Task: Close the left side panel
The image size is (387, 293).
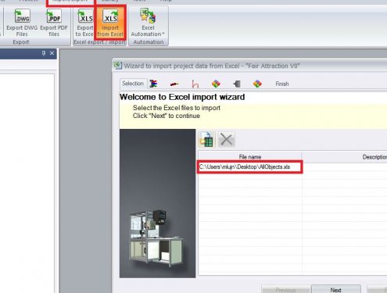Action: 52,53
